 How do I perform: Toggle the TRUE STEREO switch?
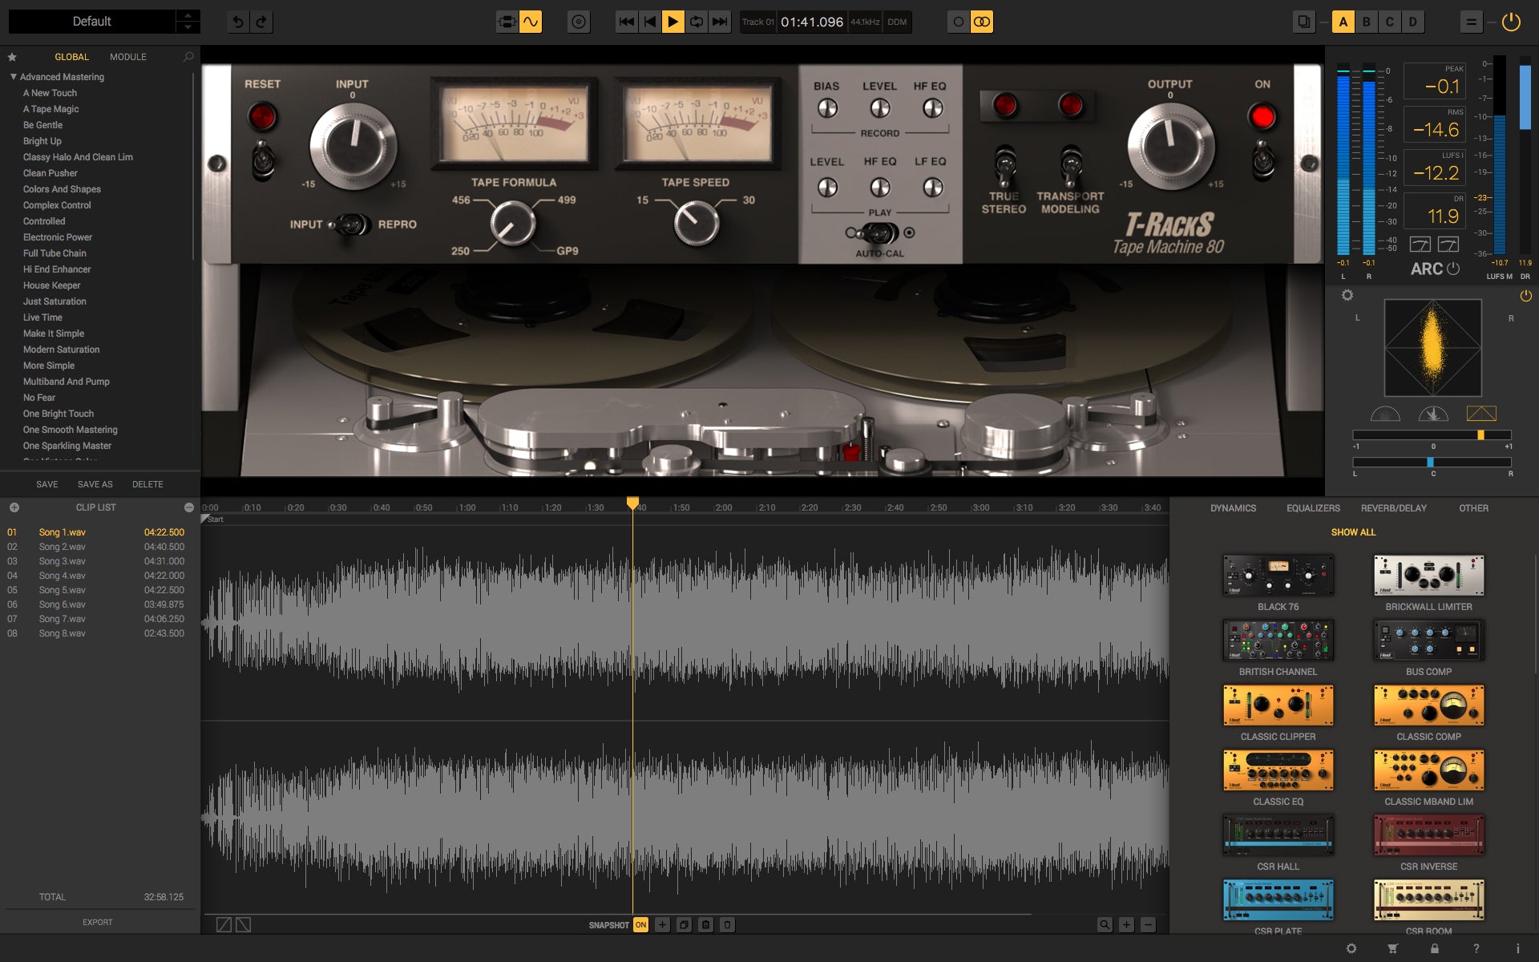(x=1004, y=166)
